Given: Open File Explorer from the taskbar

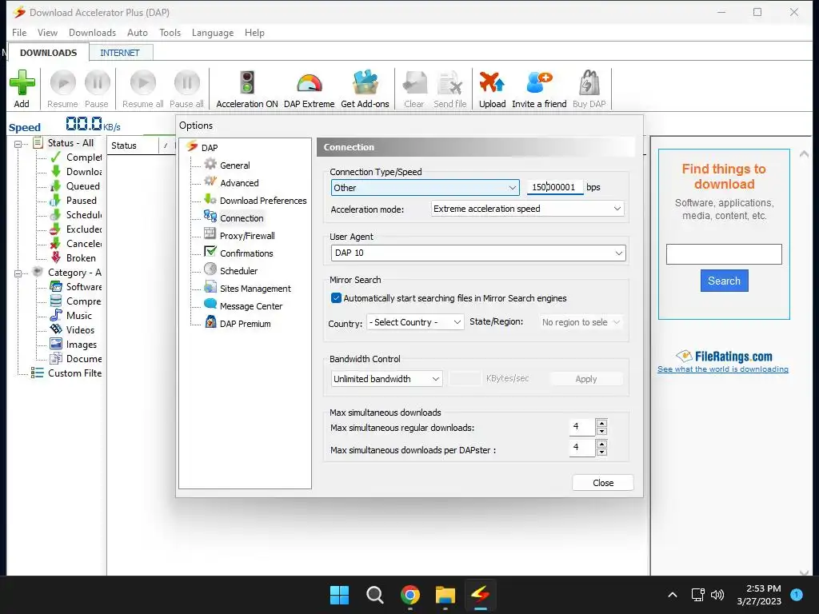Looking at the screenshot, I should point(445,595).
